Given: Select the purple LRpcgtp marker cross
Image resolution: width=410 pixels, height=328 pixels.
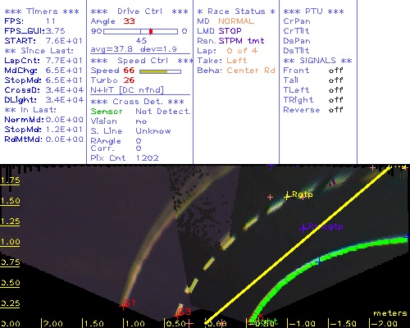Looking at the screenshot, I should 303,228.
